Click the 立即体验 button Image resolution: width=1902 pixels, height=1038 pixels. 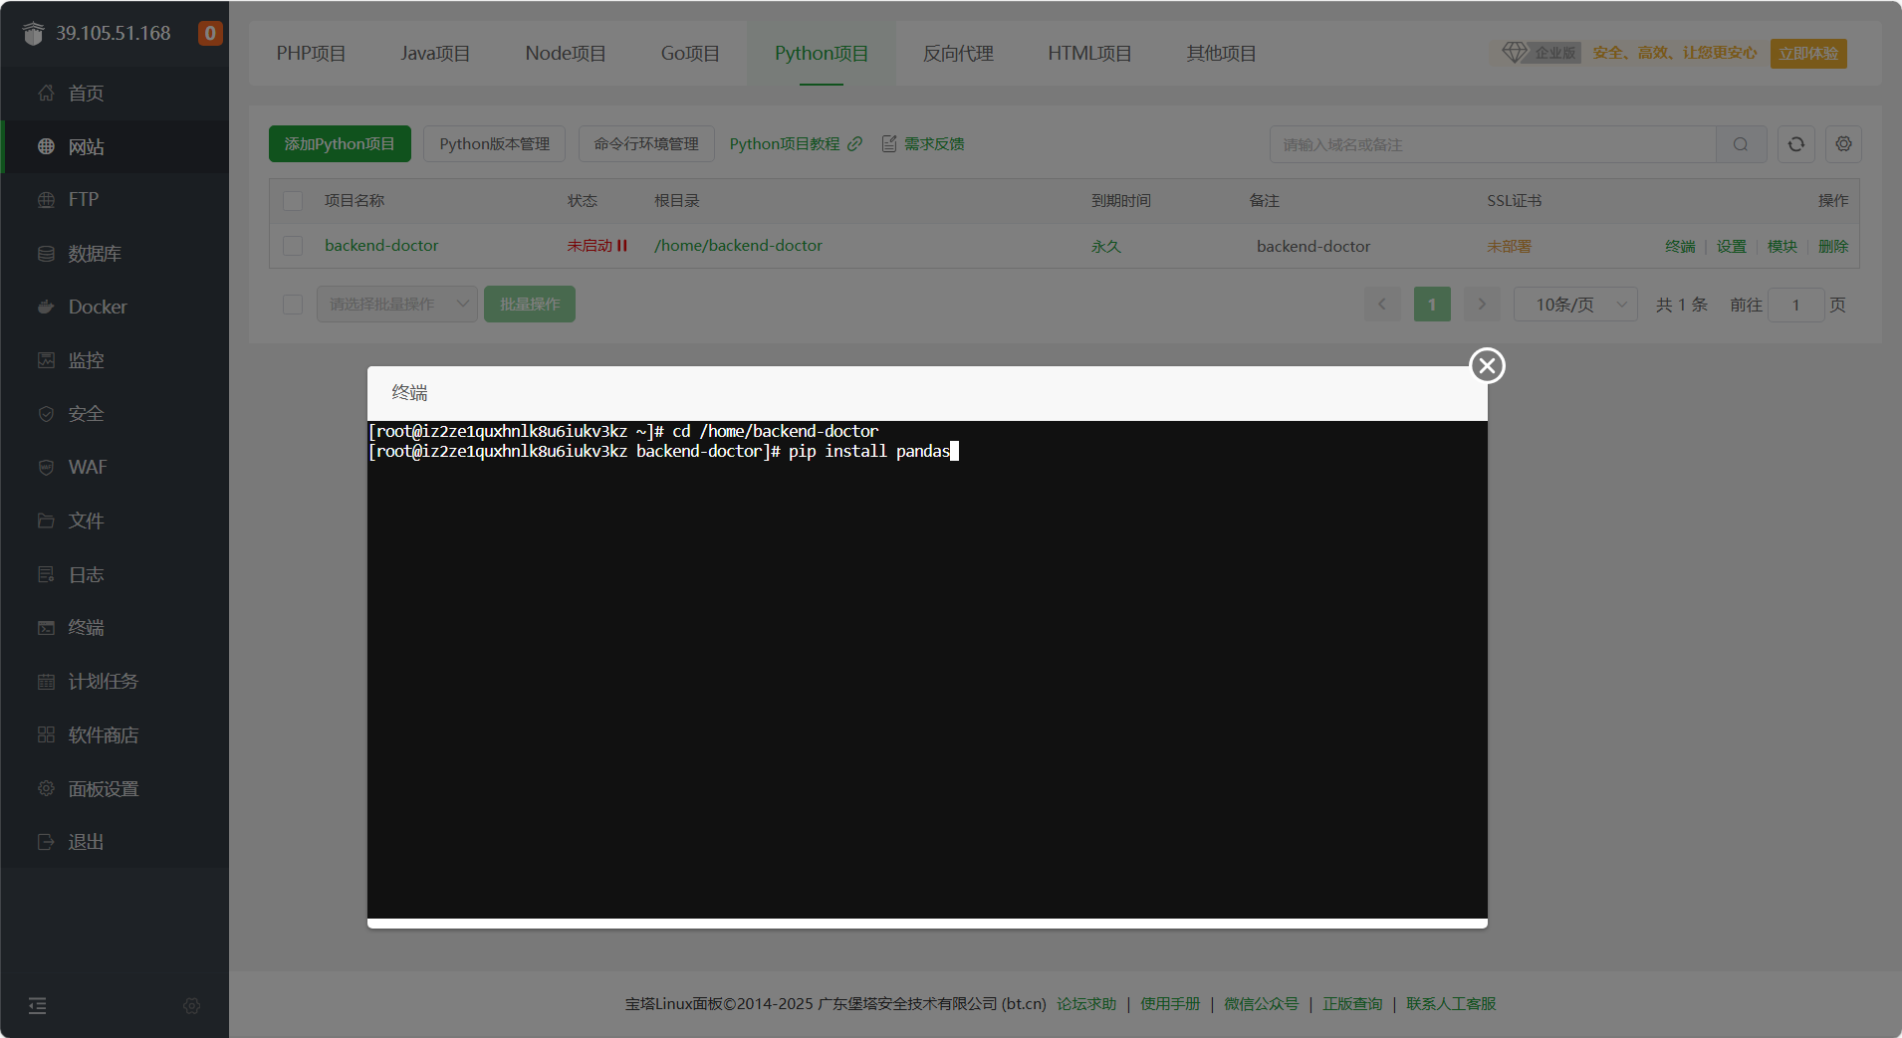click(x=1808, y=54)
